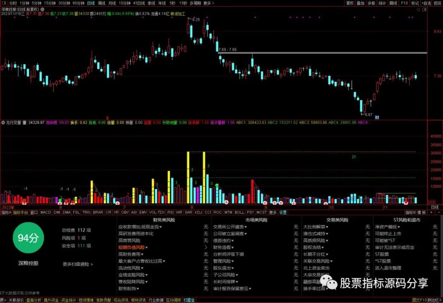This screenshot has width=443, height=303.
Task: Toggle the side panel icon at chart top-right
Action: pos(425,9)
